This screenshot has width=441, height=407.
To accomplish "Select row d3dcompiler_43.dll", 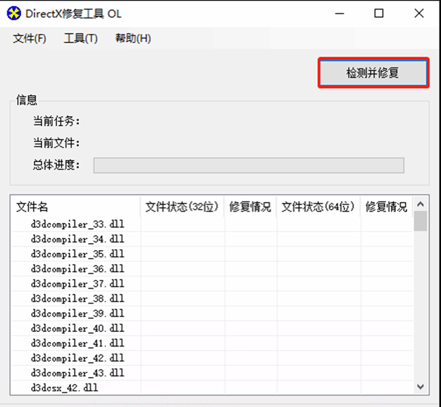I will point(212,373).
